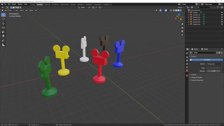Hide Cylinder.001 with its eye icon
The image size is (224, 126).
[222, 15]
